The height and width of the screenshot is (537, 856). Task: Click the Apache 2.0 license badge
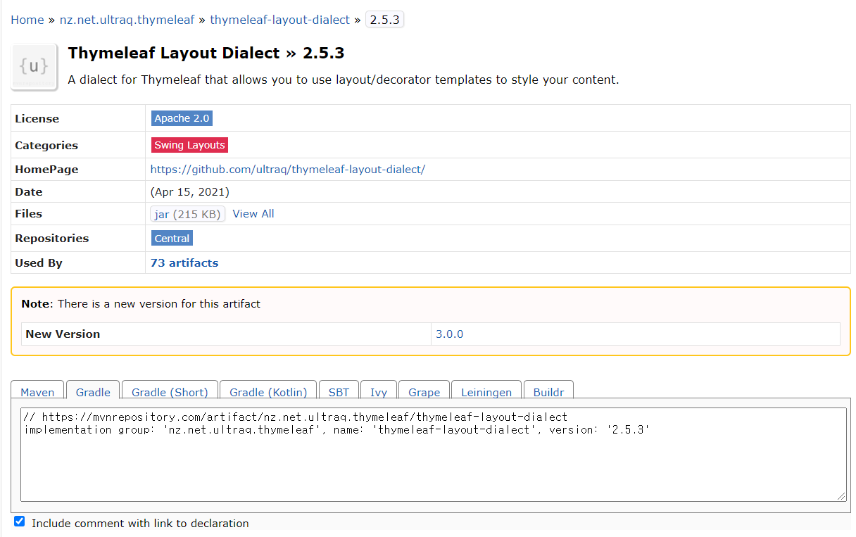182,118
